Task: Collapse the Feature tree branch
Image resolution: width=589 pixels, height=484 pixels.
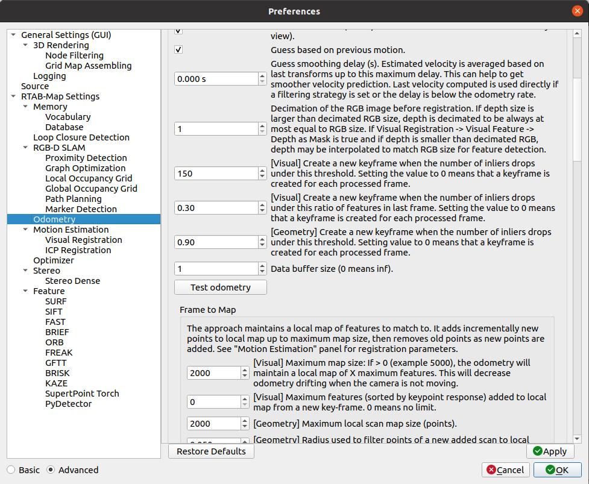Action: (26, 291)
